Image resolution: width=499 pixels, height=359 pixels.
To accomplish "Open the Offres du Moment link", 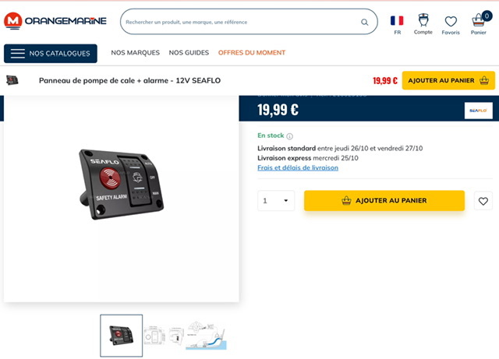I will coord(252,53).
